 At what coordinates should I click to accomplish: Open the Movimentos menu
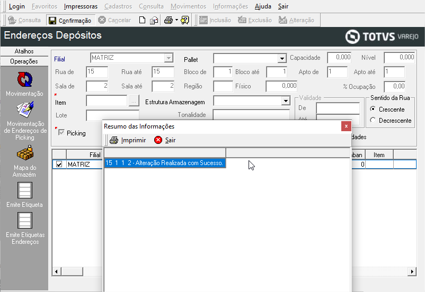[x=188, y=6]
